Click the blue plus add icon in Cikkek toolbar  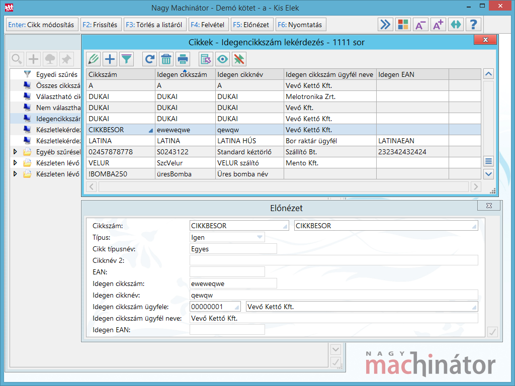110,59
